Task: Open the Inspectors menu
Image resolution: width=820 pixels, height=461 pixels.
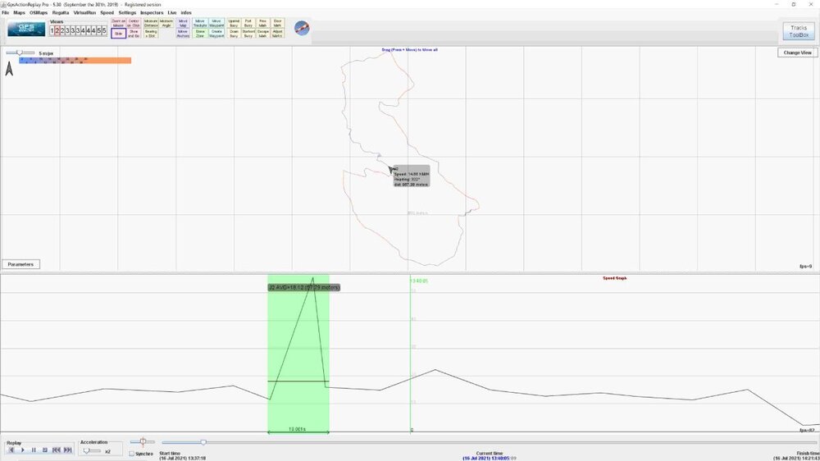Action: click(x=152, y=13)
